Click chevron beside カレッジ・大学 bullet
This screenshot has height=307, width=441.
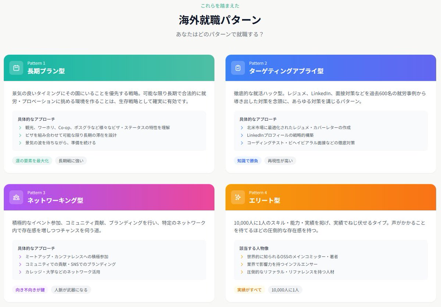(20, 272)
